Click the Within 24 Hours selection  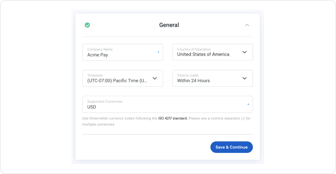tap(193, 81)
